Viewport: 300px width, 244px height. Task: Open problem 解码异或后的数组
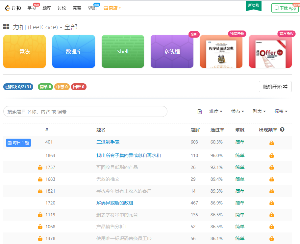click(x=115, y=203)
